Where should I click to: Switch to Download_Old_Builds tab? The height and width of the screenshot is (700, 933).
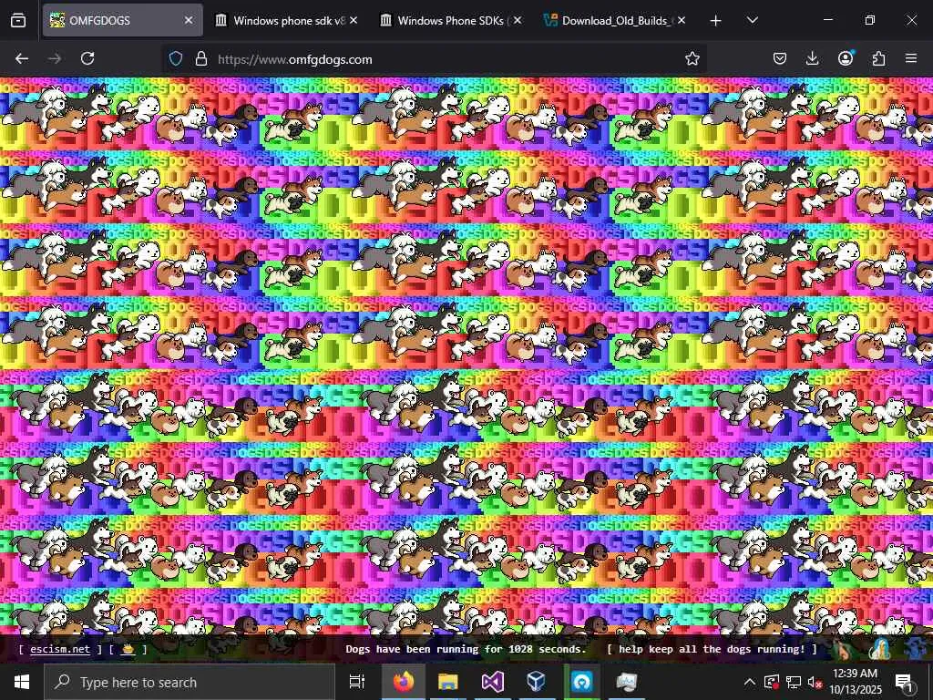(617, 21)
